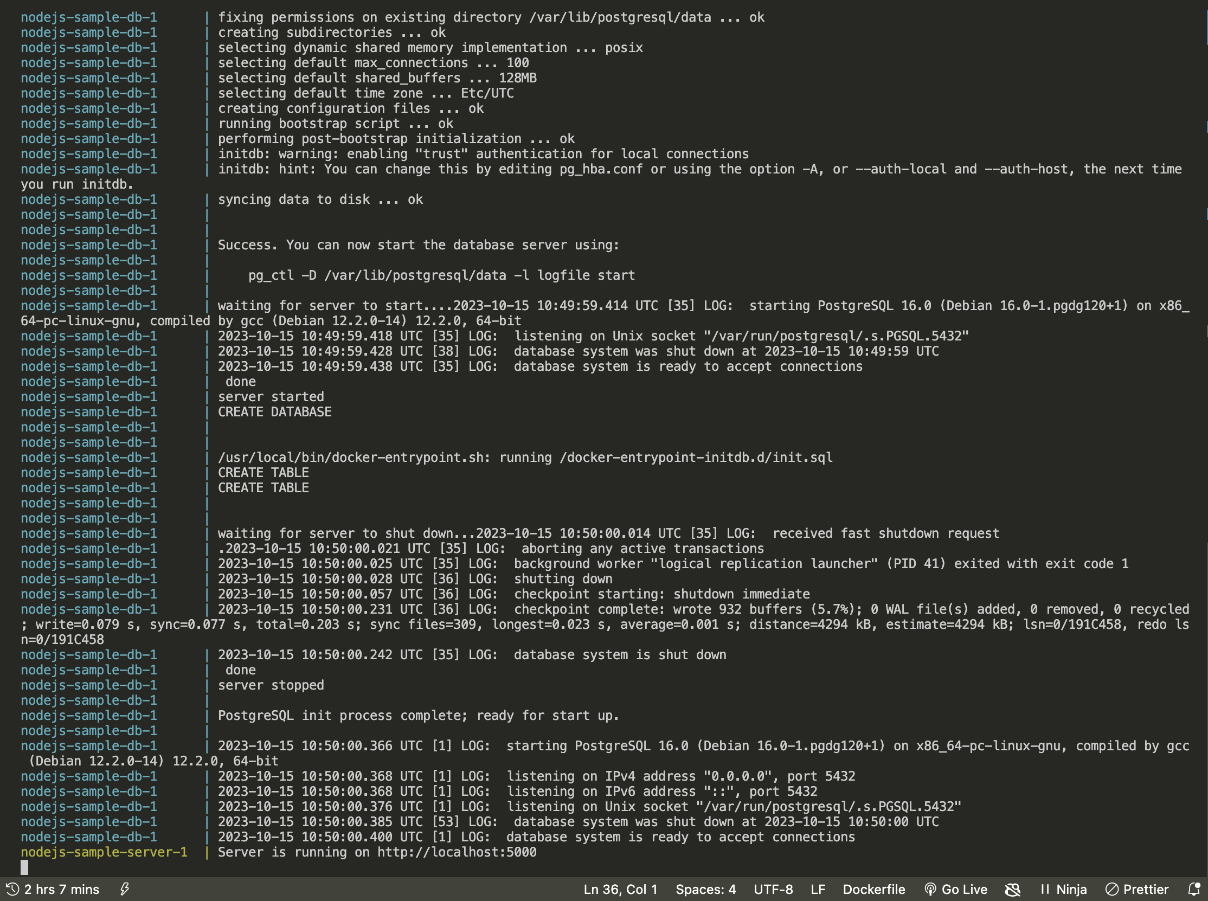Open Go to Line via Ln 36, Col 1
This screenshot has width=1208, height=901.
tap(620, 889)
